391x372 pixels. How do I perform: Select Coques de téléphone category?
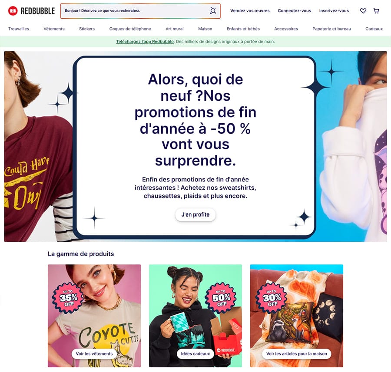coord(130,29)
